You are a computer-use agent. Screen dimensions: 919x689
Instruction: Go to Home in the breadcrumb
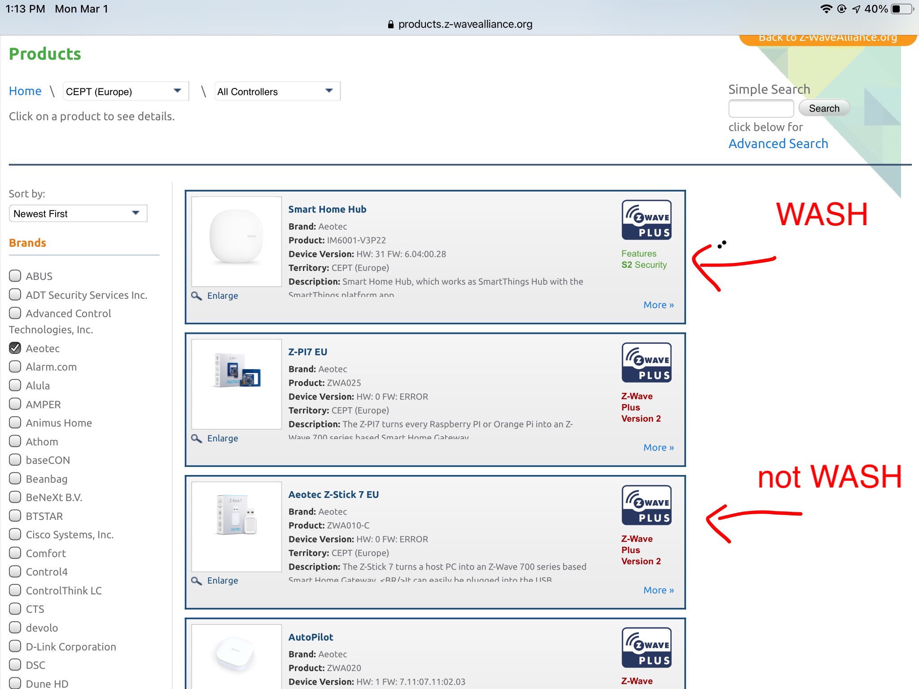point(25,91)
